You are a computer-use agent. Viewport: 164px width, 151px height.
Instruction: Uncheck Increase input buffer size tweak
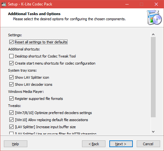click(11, 127)
